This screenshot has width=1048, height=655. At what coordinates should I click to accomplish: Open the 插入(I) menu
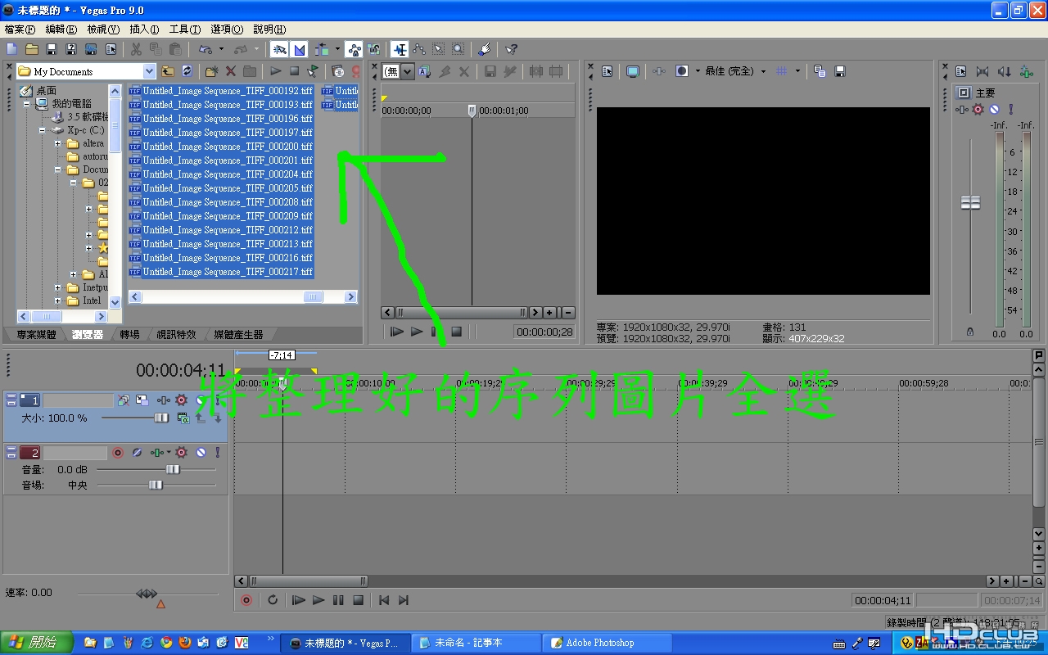[x=144, y=29]
